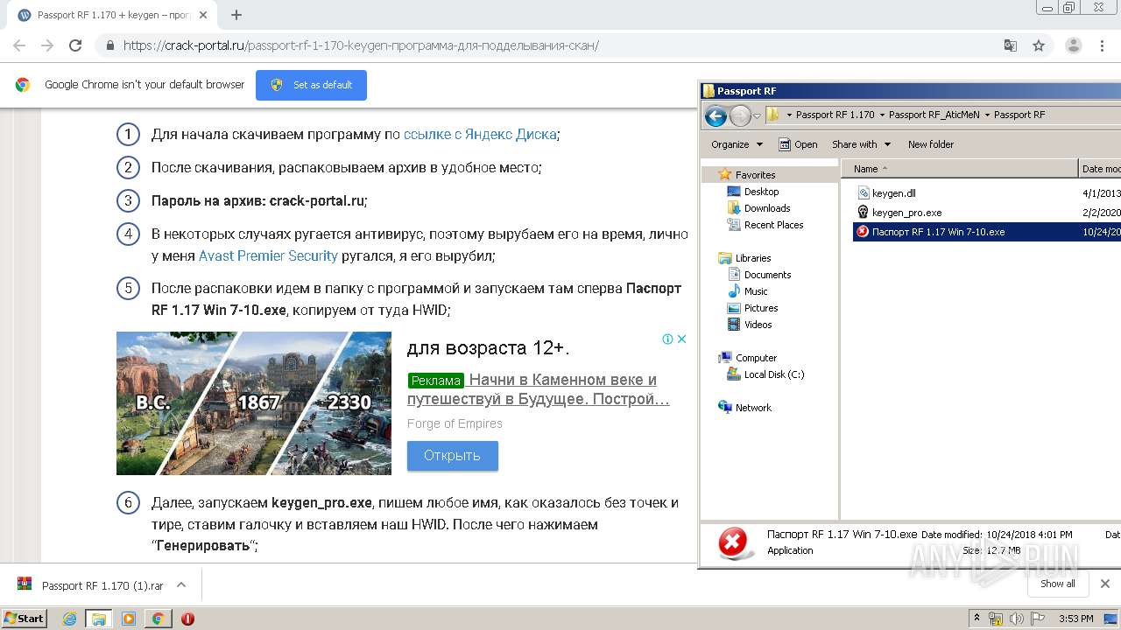
Task: Click the Chrome forward arrow
Action: coord(47,45)
